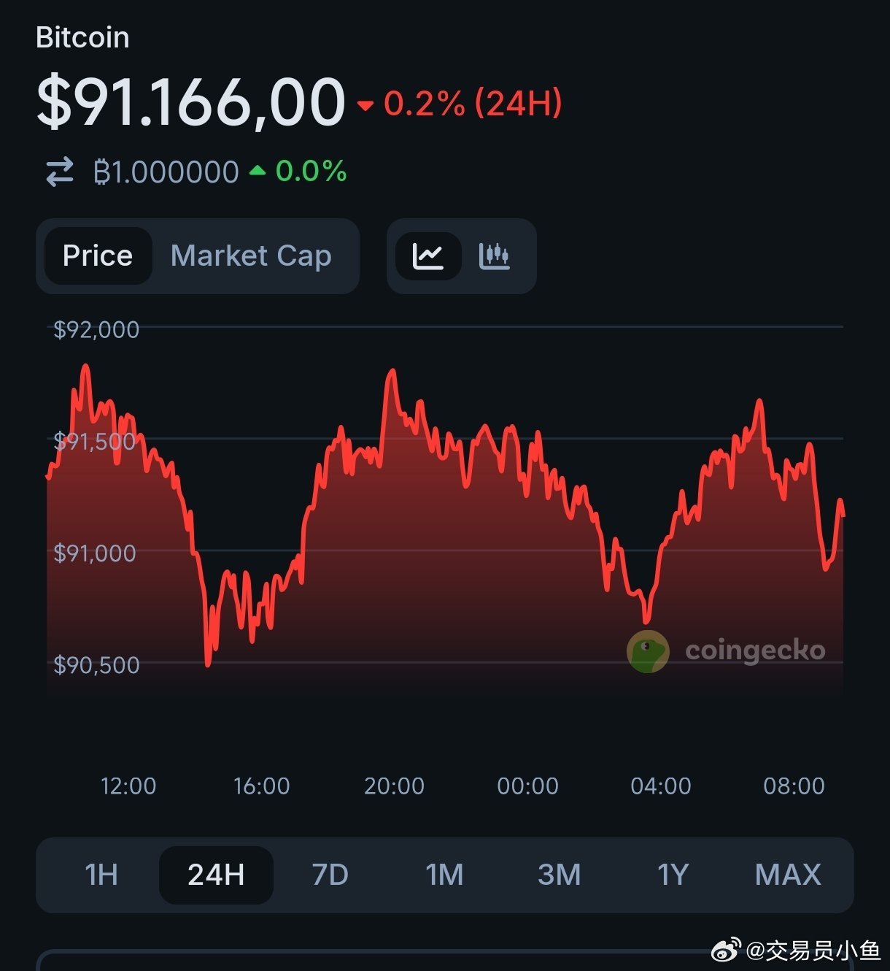Screen dimensions: 890x971
Task: Click the $91.166,00 Bitcoin price
Action: pyautogui.click(x=190, y=102)
